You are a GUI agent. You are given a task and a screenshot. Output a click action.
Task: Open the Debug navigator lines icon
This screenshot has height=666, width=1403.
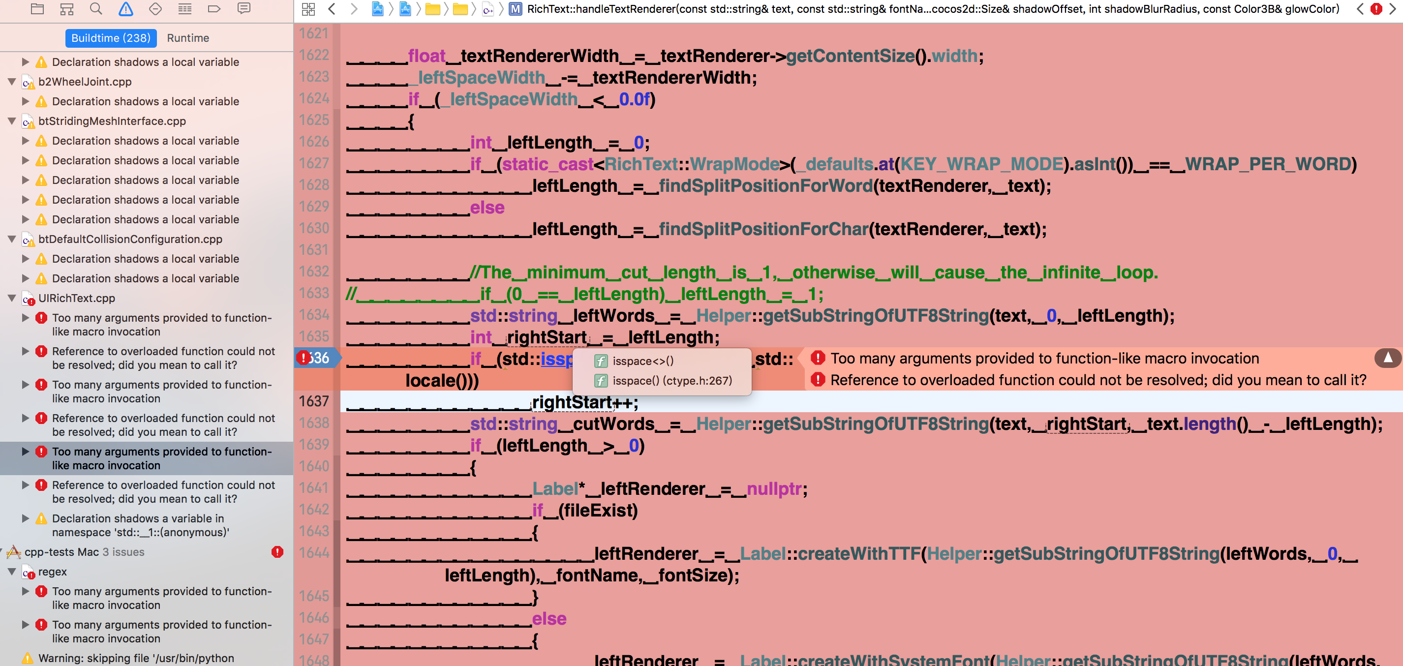coord(184,9)
